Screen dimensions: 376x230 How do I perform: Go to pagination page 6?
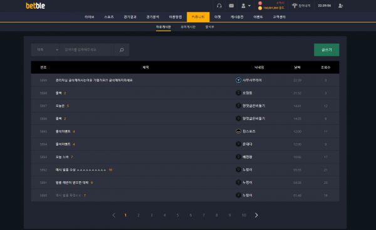[191, 215]
